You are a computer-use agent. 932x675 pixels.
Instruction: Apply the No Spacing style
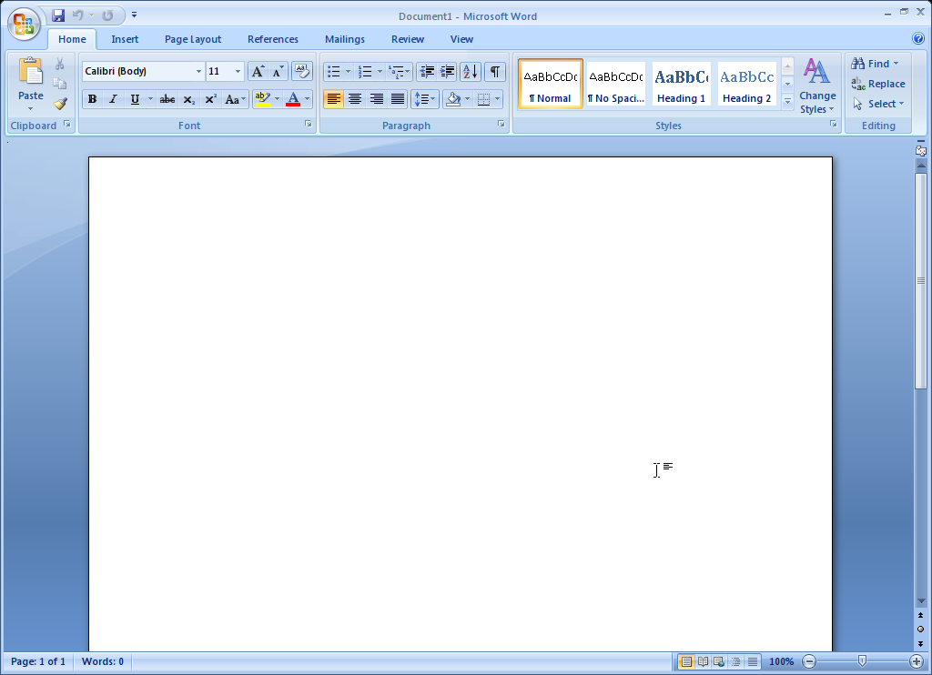[616, 84]
